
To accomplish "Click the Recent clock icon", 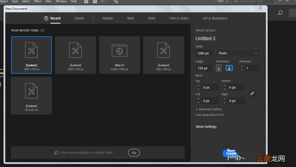I will coord(46,18).
